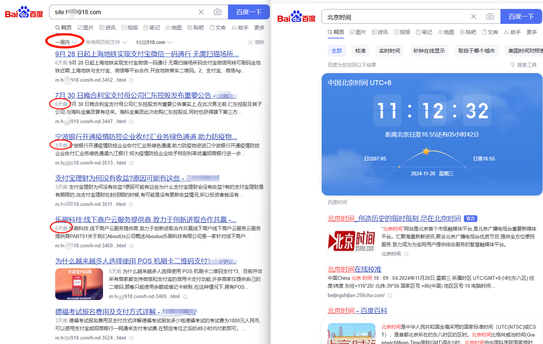Open result 为什么越来越多人选择使用POS机
Screen dimensions: 543x344
pyautogui.click(x=146, y=261)
